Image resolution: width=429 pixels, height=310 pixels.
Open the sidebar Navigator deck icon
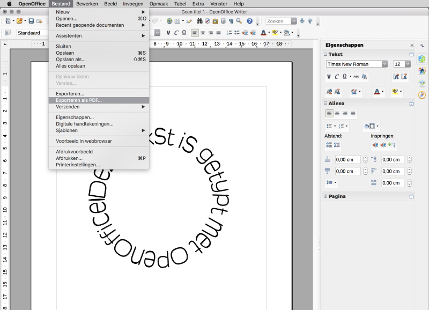click(x=422, y=95)
